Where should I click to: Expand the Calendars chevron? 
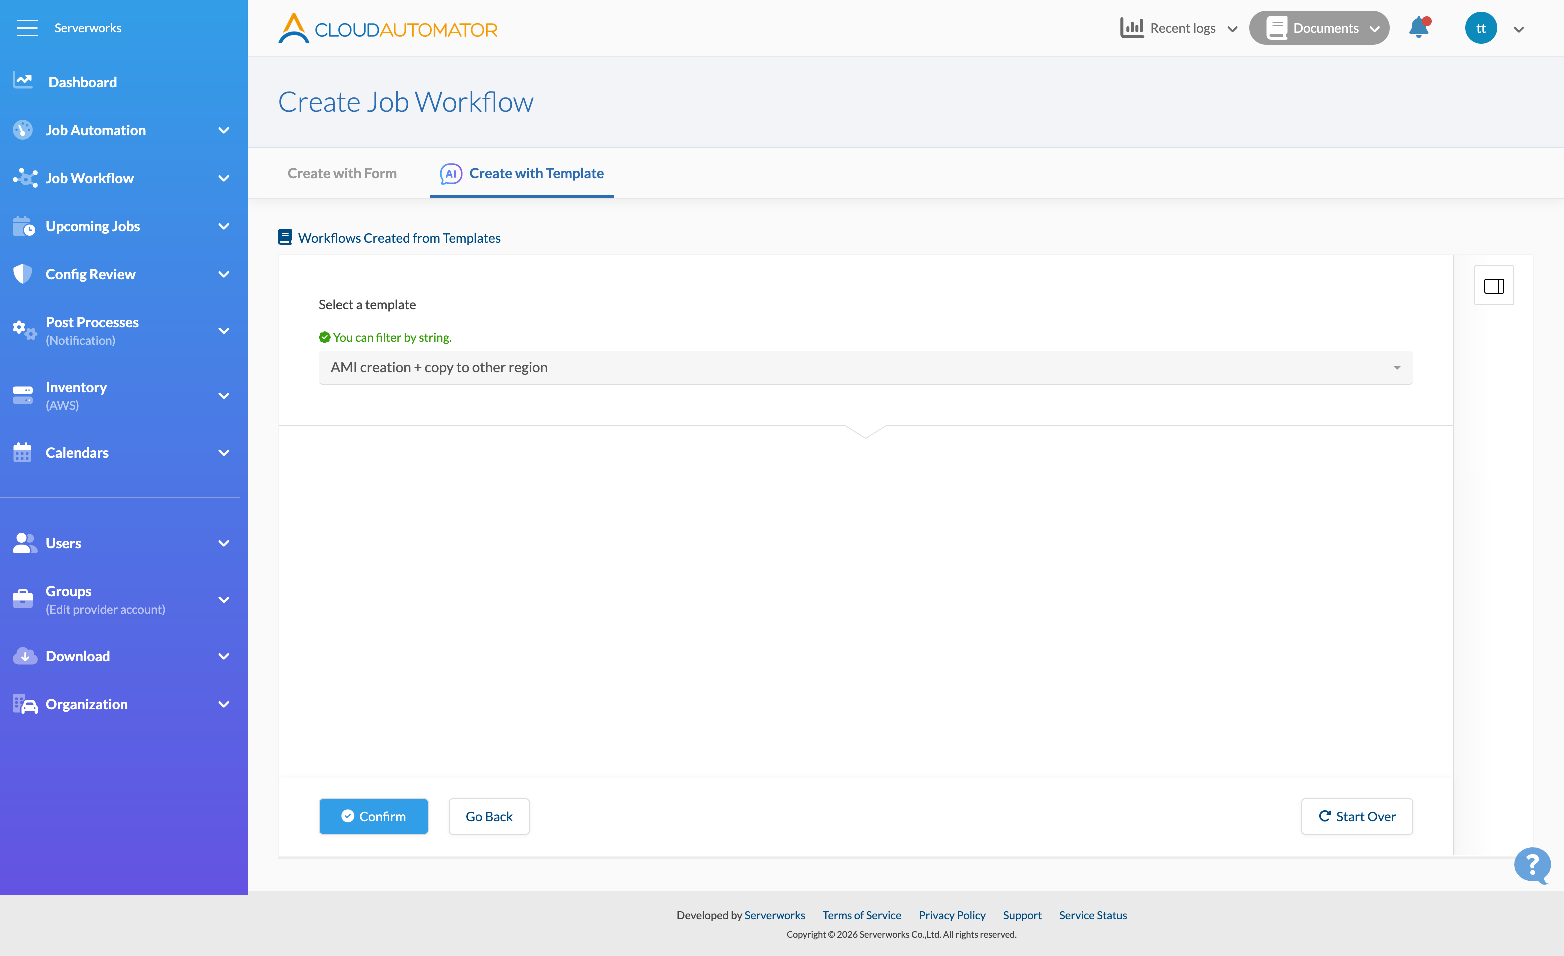(224, 453)
